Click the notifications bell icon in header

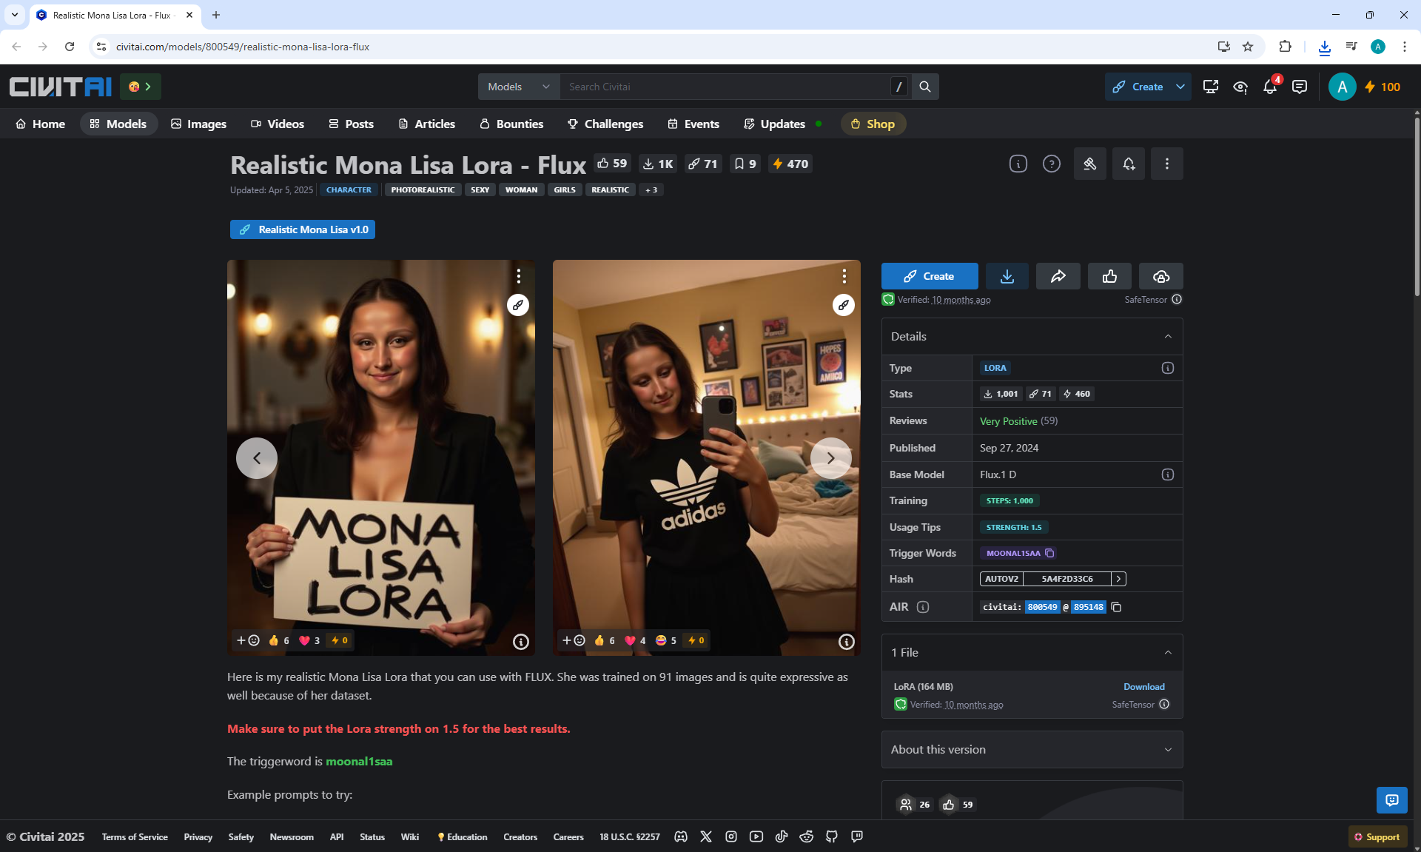click(1270, 87)
